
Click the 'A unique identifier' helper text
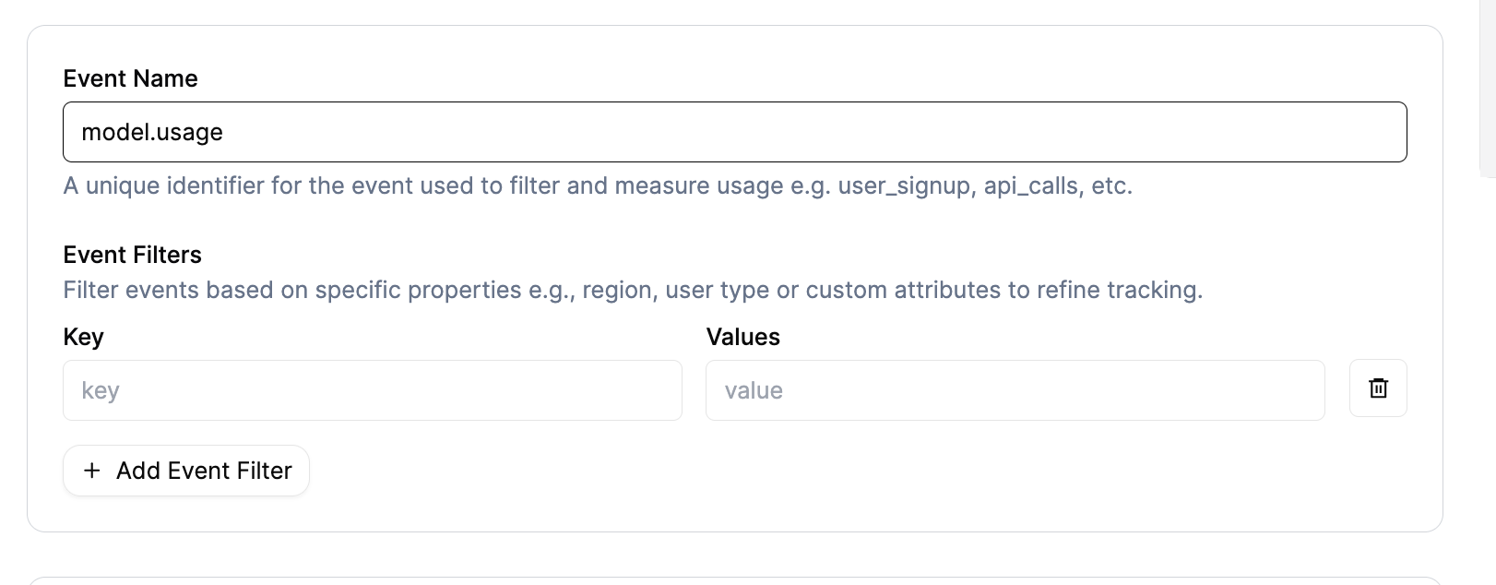pos(598,185)
